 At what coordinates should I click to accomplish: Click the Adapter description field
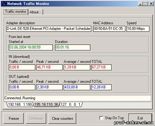click(x=49, y=28)
